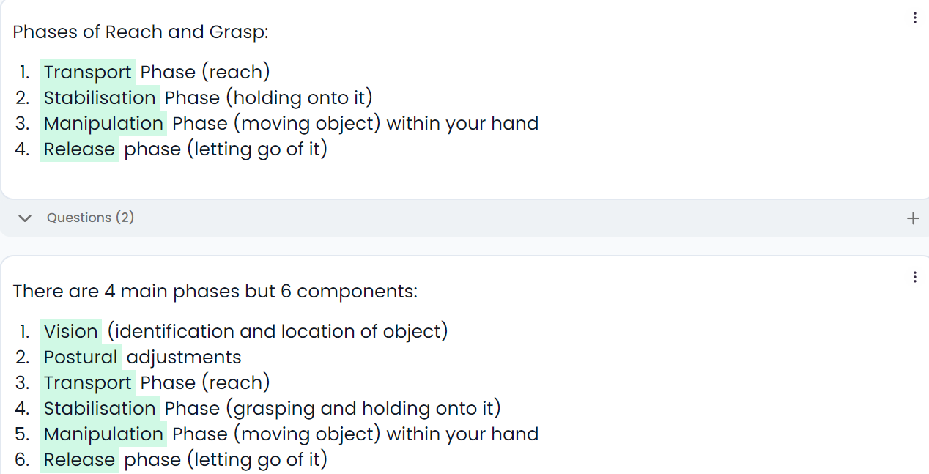Open the three-dot menu on the Reach and Grasp card
Viewport: 929px width, 474px height.
pos(914,18)
